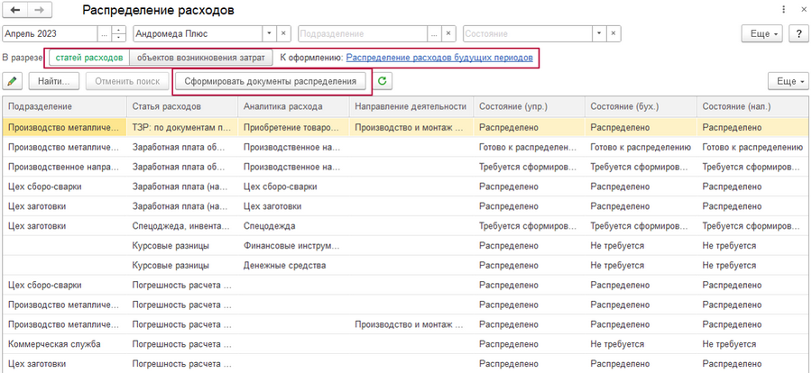This screenshot has height=373, width=812.
Task: Click the Отменить поиск button
Action: [127, 81]
